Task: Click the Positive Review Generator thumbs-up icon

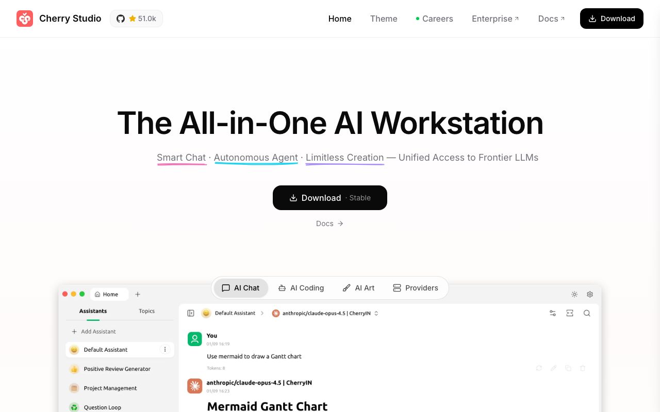Action: 74,369
